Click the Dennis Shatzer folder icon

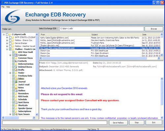13,43
